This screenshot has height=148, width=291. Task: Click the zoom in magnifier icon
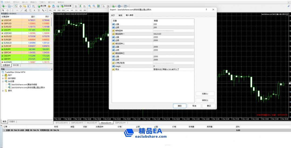pos(90,6)
